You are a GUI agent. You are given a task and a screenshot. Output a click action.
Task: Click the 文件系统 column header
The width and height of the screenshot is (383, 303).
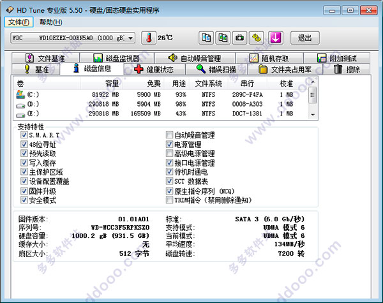point(208,84)
